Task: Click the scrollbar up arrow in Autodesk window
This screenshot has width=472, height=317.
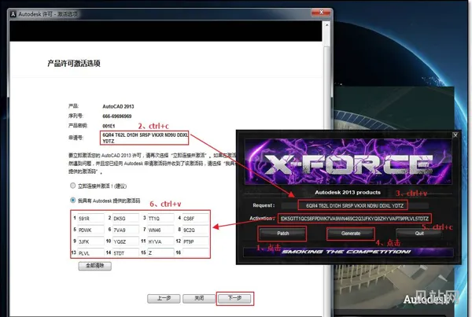Action: (326, 25)
